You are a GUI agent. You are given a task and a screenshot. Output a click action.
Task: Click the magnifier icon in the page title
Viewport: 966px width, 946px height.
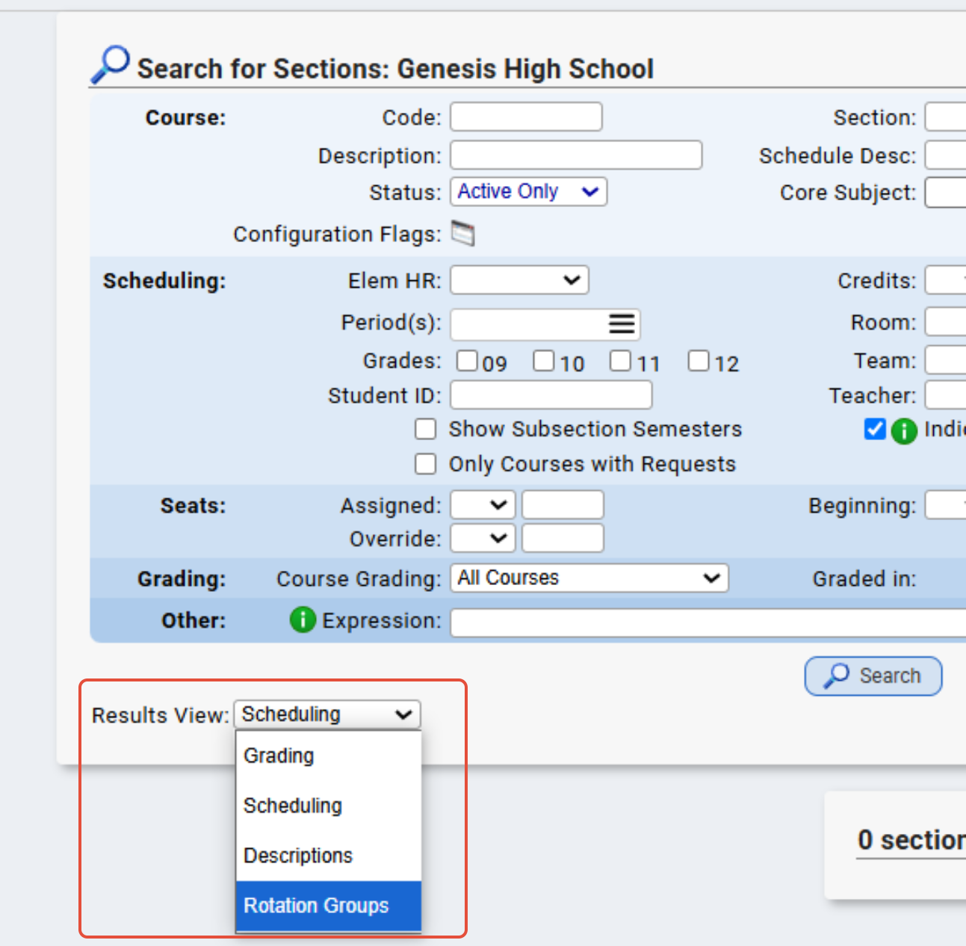pyautogui.click(x=111, y=65)
